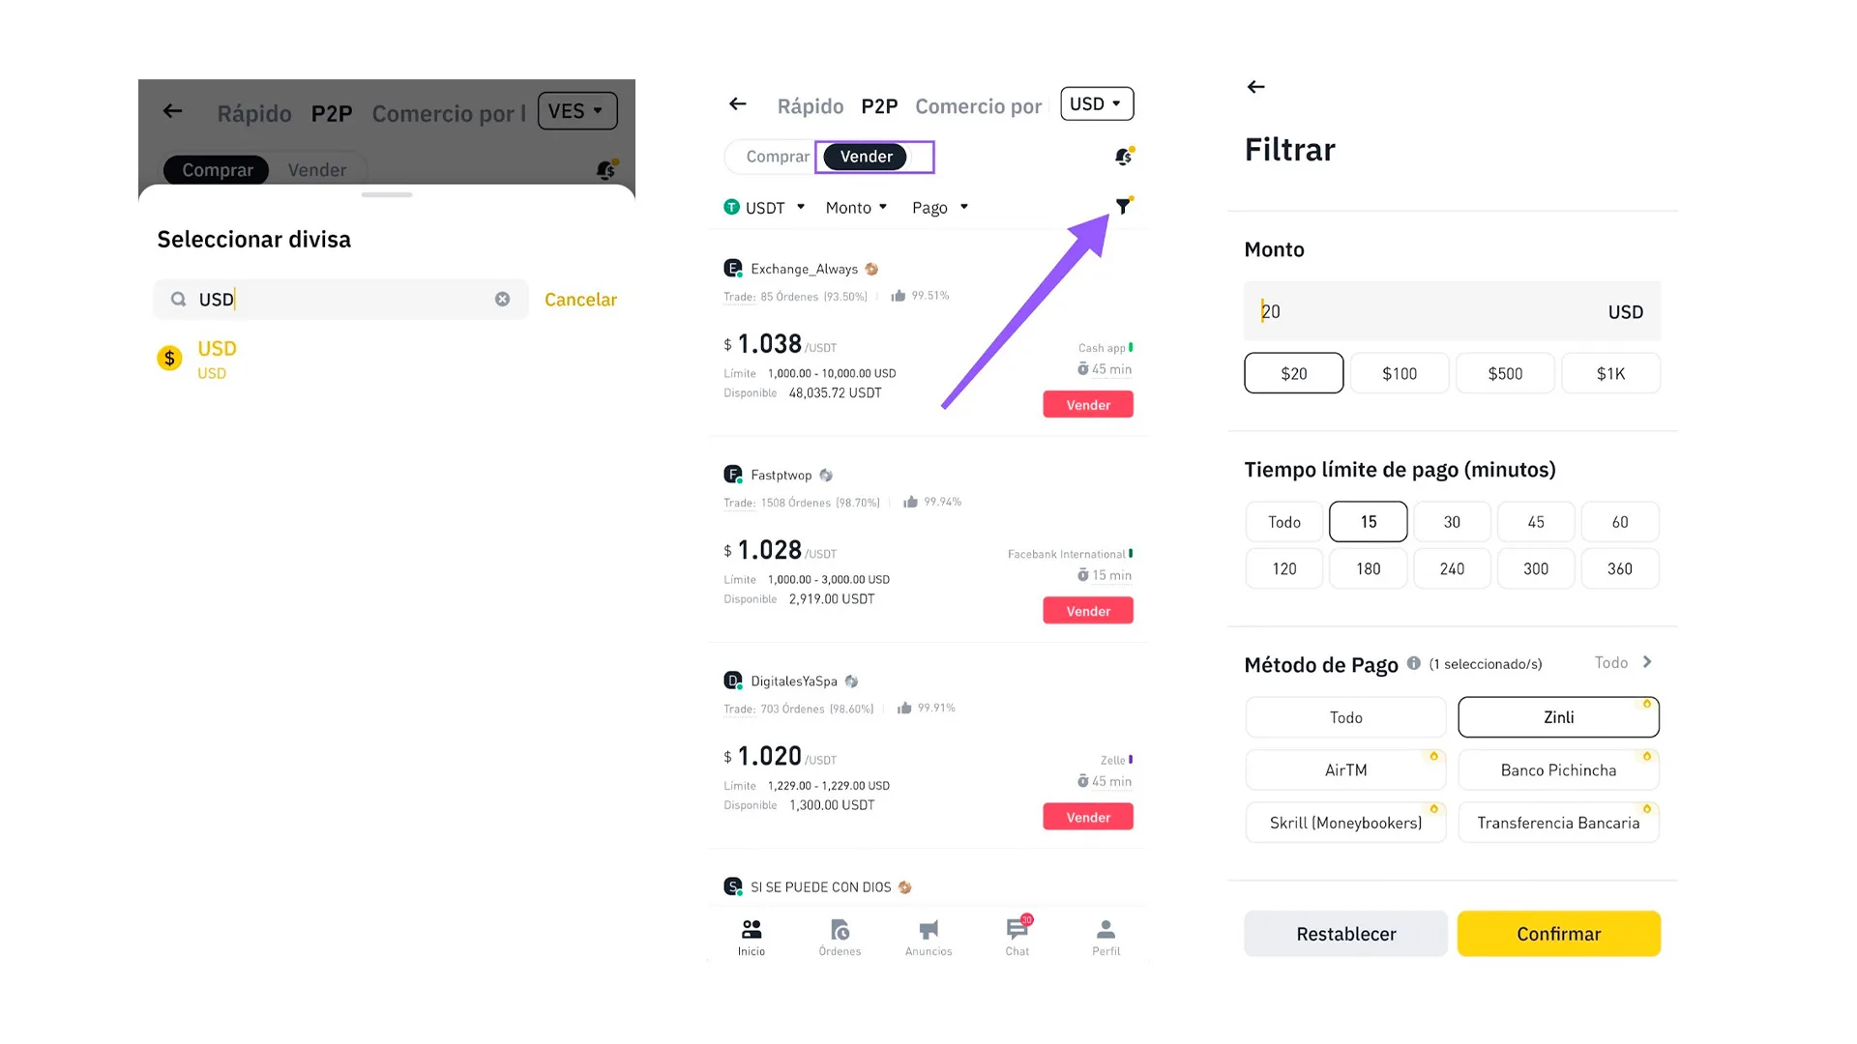The image size is (1857, 1044).
Task: Choose the Zinli payment method
Action: click(x=1558, y=717)
